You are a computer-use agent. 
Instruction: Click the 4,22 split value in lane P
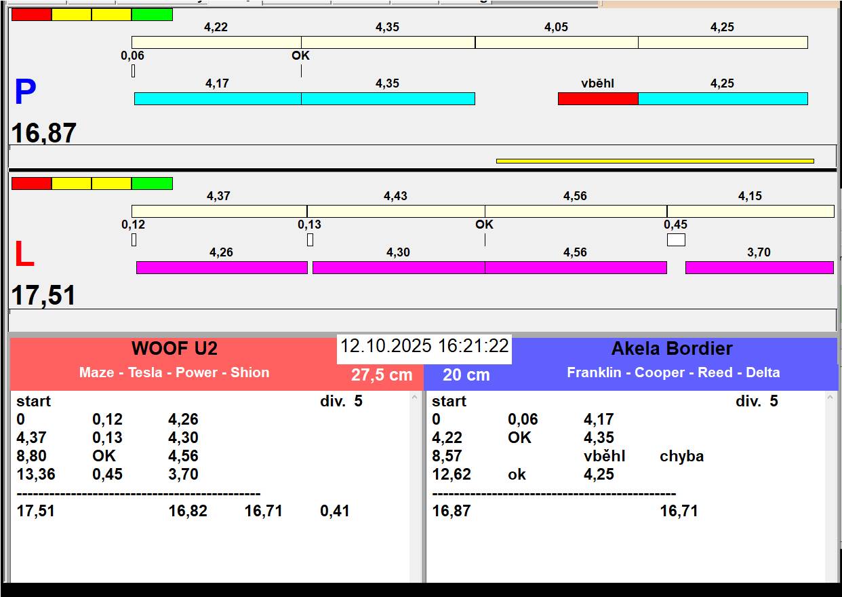pyautogui.click(x=216, y=27)
